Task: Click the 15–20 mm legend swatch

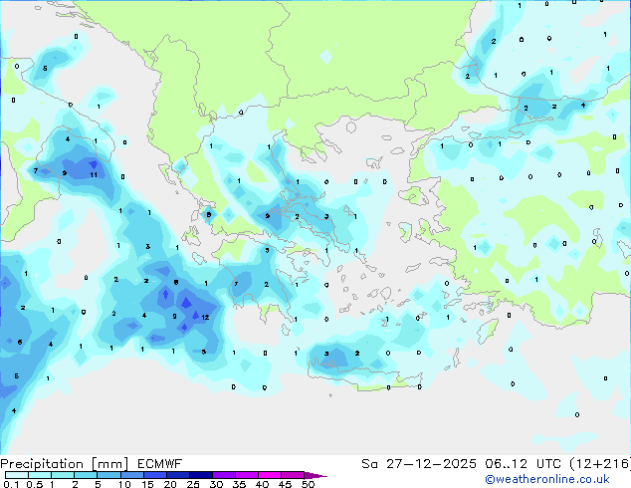Action: (x=154, y=475)
